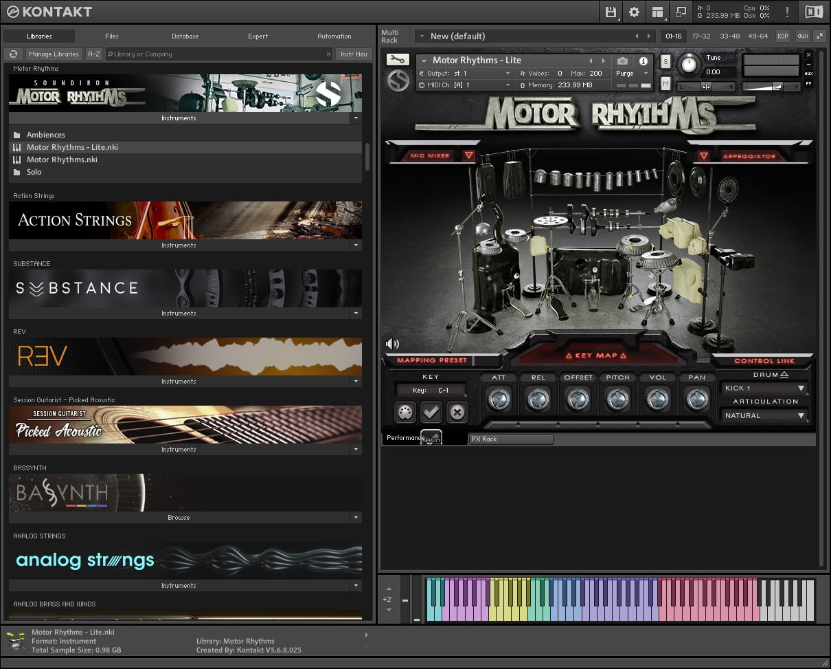The image size is (831, 669).
Task: Click the BASSYNTH Browse button
Action: point(179,518)
